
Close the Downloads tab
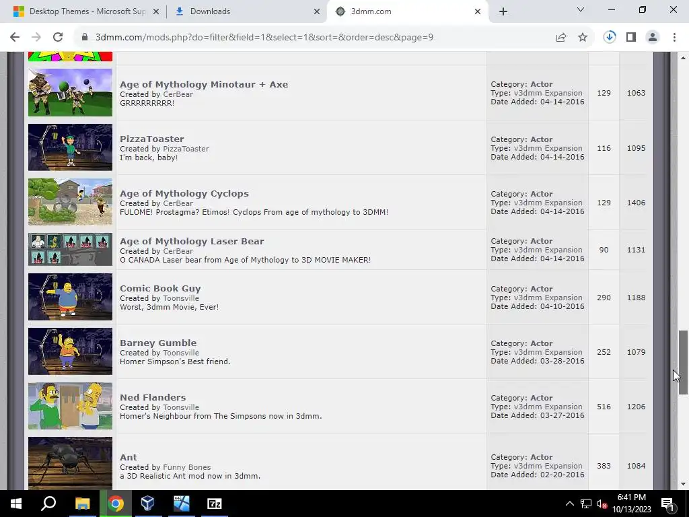[x=317, y=12]
